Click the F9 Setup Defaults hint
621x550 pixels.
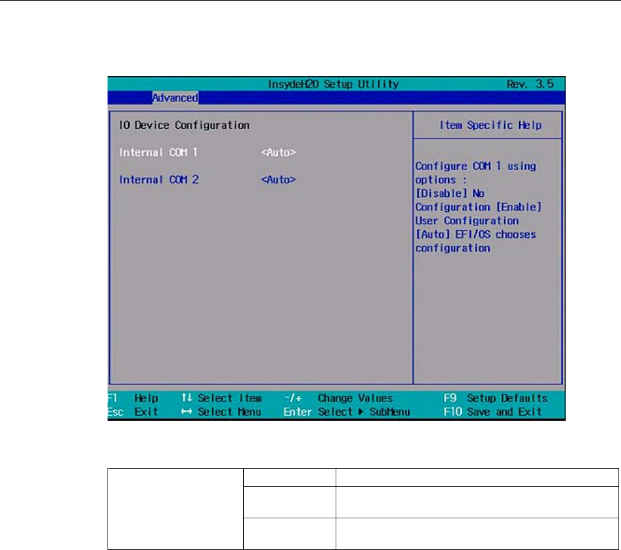(x=495, y=398)
